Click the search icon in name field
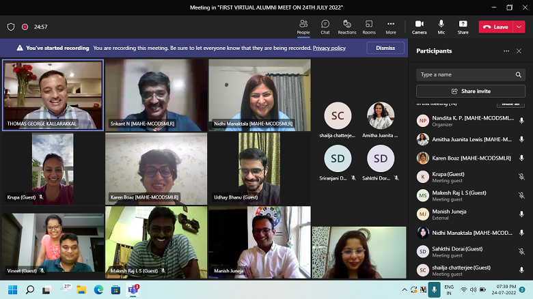The height and width of the screenshot is (299, 533). coord(519,74)
